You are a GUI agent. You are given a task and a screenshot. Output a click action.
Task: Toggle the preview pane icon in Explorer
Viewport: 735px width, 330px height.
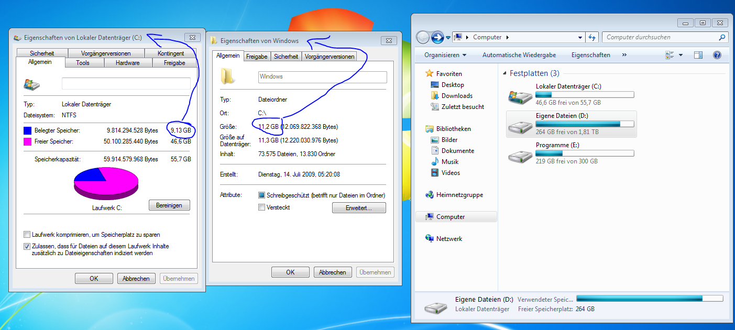click(698, 55)
